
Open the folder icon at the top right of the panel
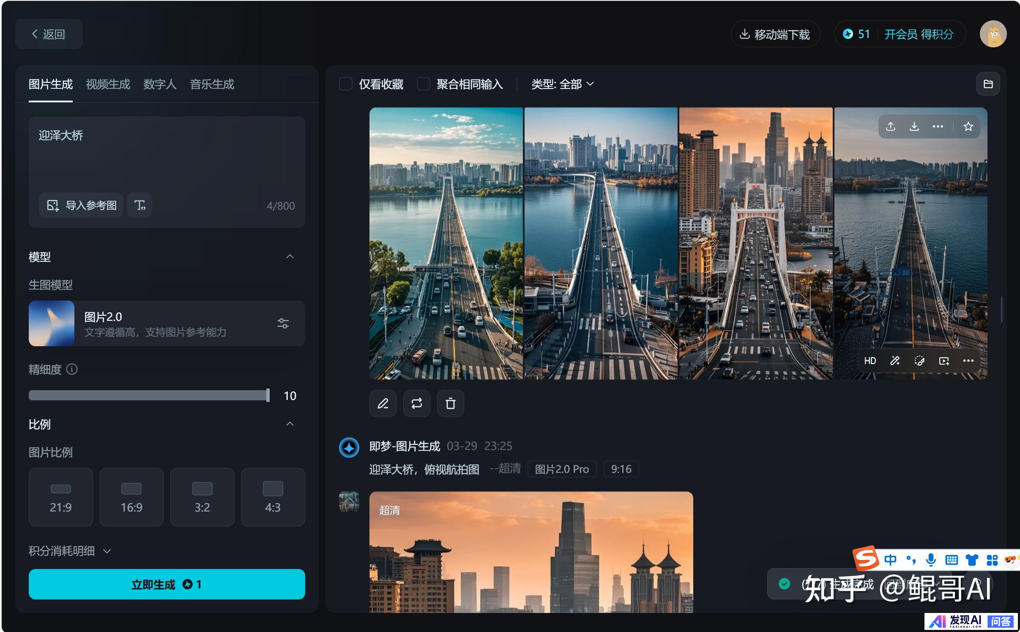pos(988,84)
